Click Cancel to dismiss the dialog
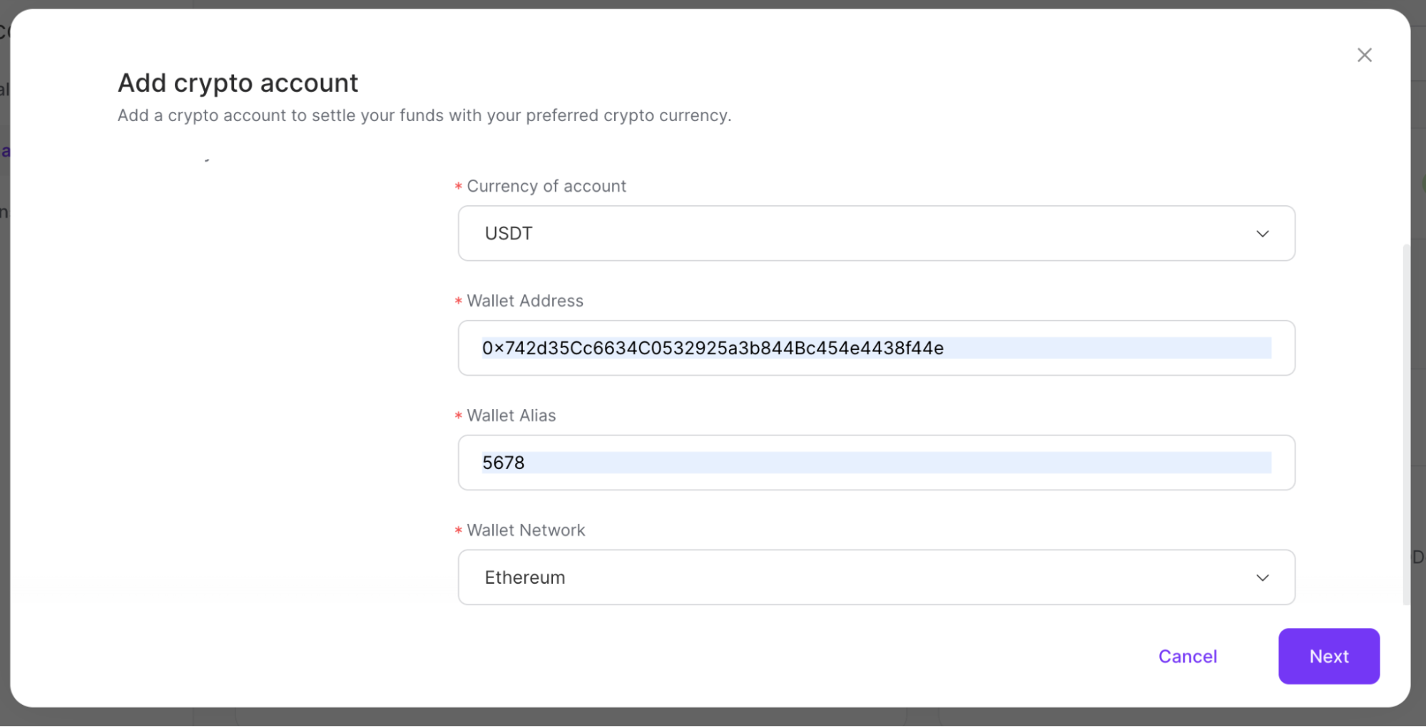This screenshot has height=727, width=1426. (x=1187, y=656)
